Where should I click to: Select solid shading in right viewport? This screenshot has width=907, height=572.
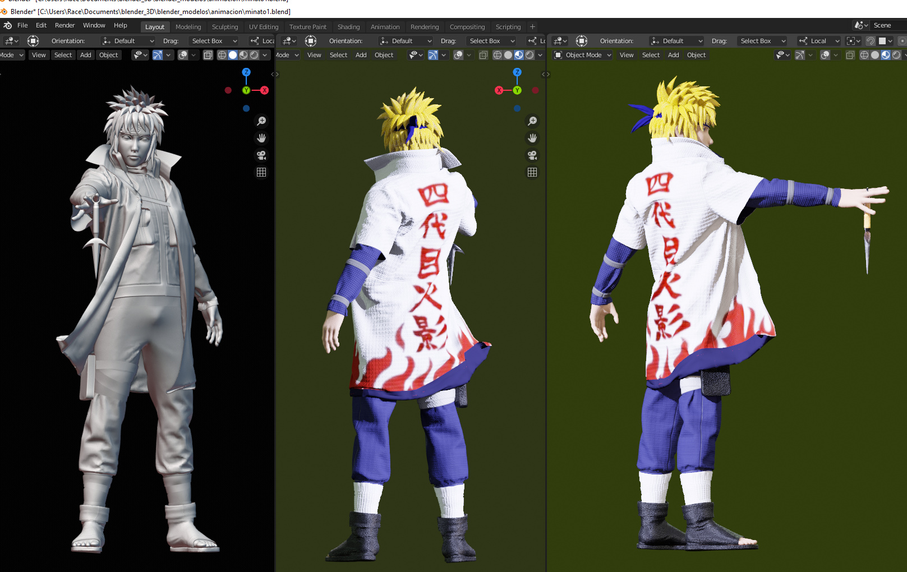[x=875, y=55]
